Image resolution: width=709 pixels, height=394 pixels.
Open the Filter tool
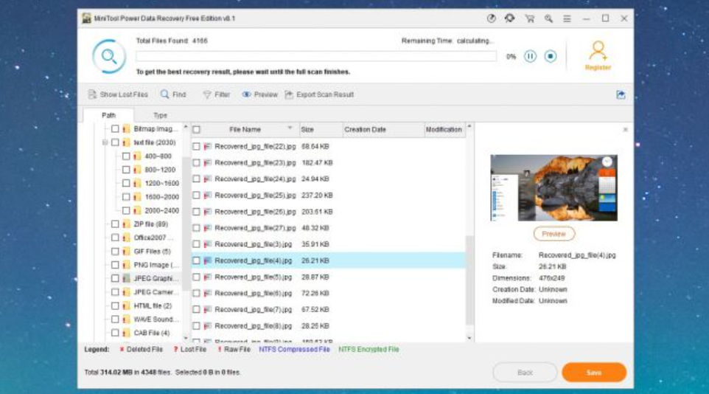click(x=217, y=94)
